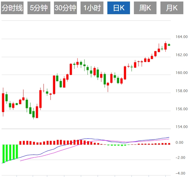Screen dimensions: 193x177
Task: Click the rightmost small green candlestick
Action: click(x=169, y=45)
